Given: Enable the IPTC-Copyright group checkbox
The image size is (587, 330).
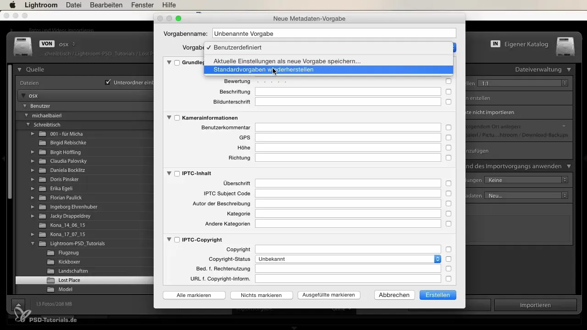Looking at the screenshot, I should (177, 240).
